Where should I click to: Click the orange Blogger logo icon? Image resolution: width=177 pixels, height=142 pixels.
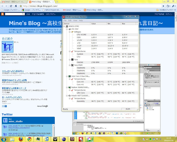[x=2, y=14]
